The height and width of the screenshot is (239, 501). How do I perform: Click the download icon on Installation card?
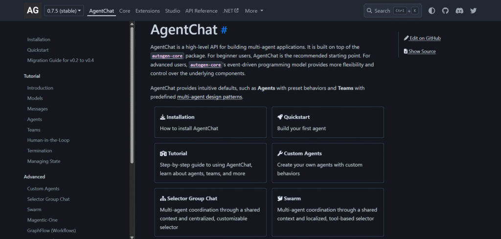[x=162, y=117]
